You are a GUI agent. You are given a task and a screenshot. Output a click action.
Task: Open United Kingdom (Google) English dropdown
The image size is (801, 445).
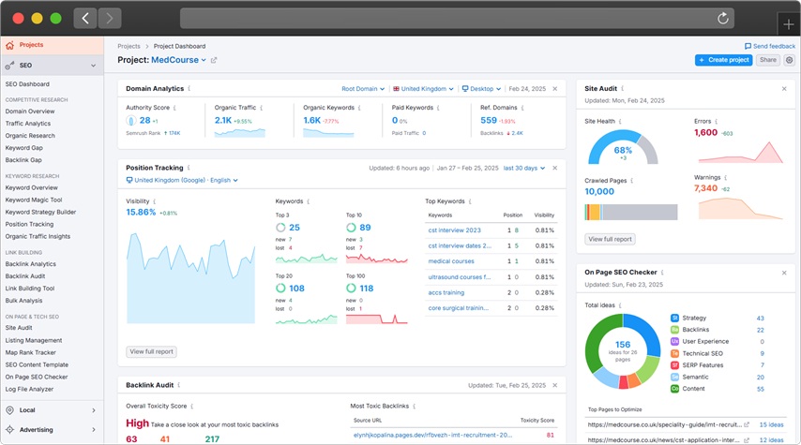tap(182, 180)
